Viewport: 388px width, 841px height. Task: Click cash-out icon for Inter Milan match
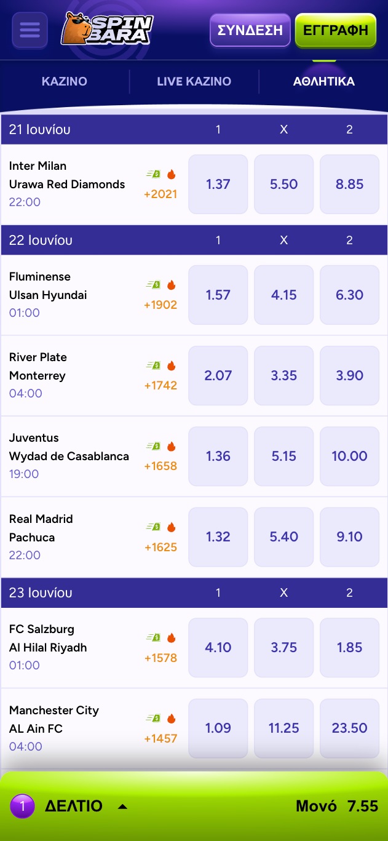tap(153, 174)
